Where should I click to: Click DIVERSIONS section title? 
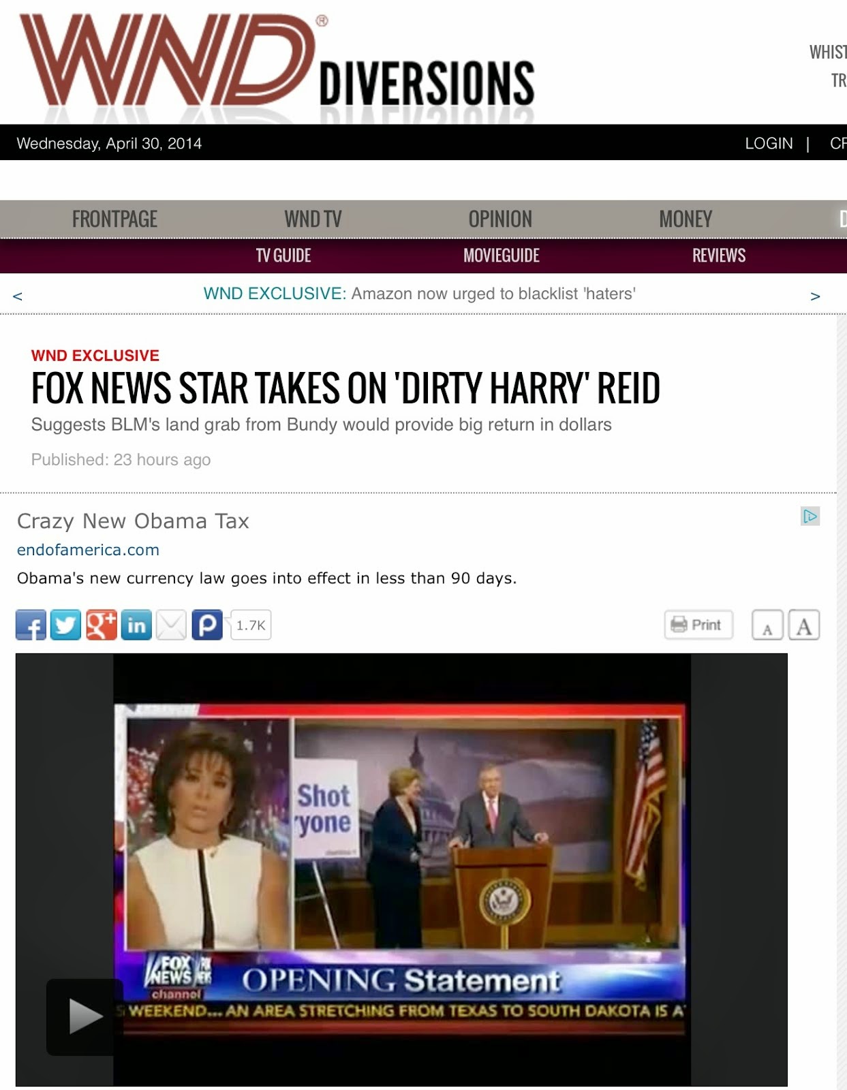click(x=427, y=83)
